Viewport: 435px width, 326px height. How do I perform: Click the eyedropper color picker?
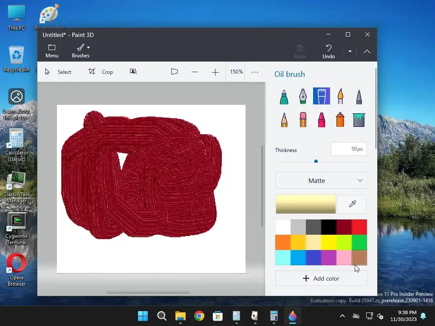352,204
